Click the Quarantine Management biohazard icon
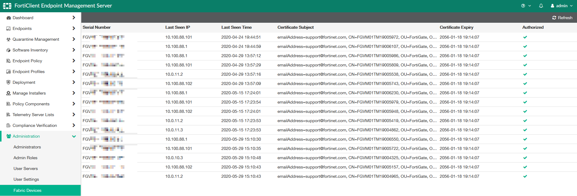577x196 pixels. click(8, 39)
